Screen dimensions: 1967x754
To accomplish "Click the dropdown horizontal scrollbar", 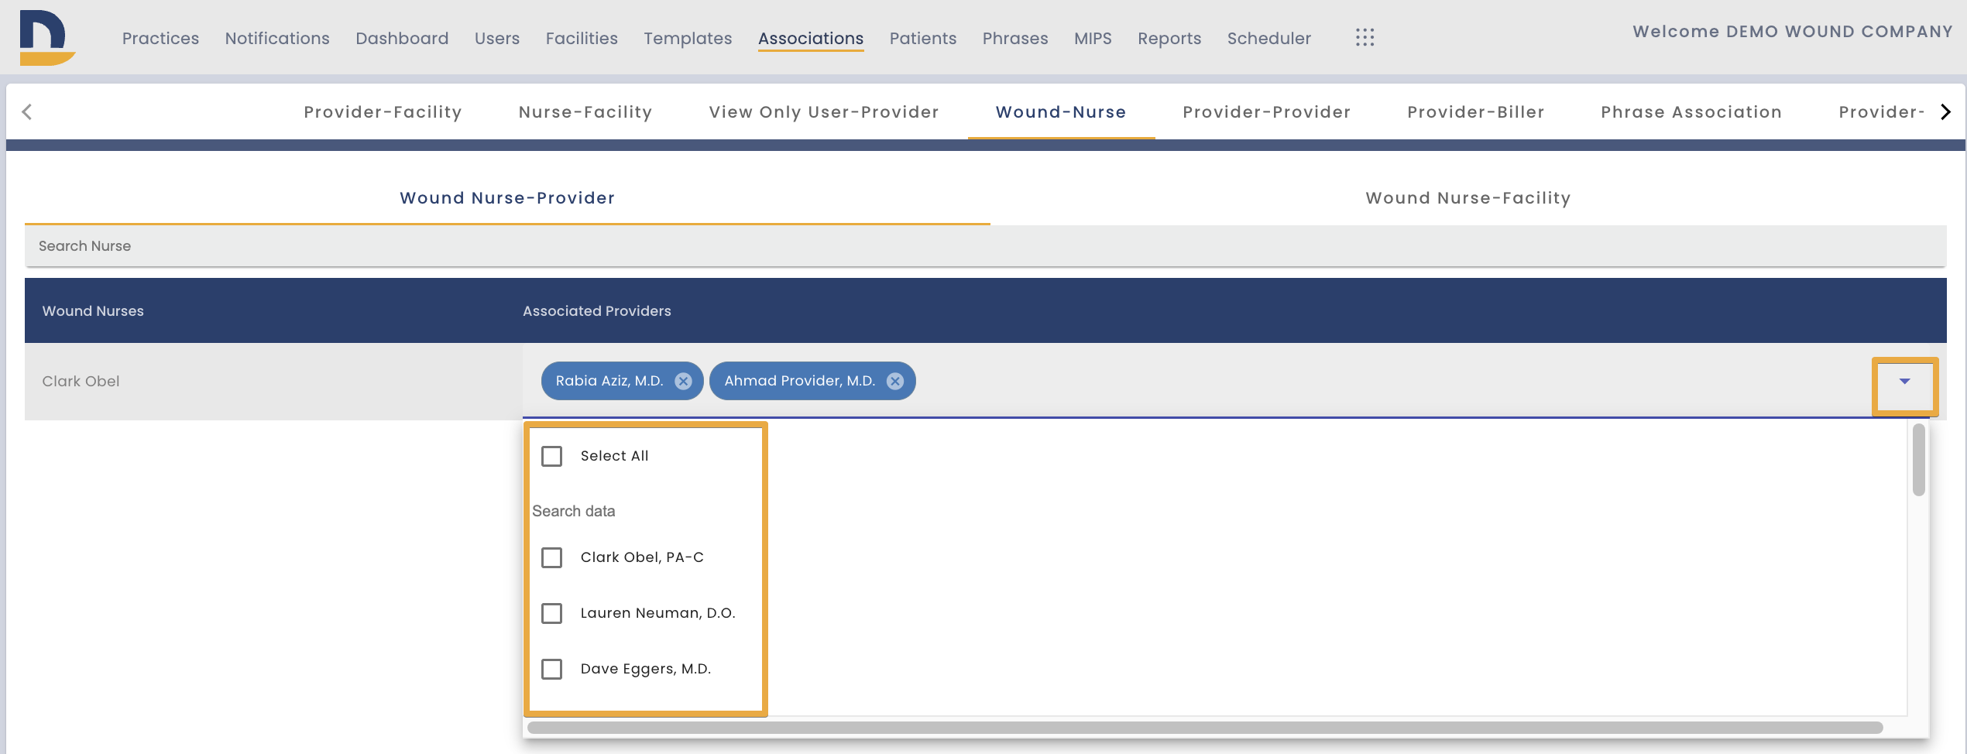I will 1205,728.
